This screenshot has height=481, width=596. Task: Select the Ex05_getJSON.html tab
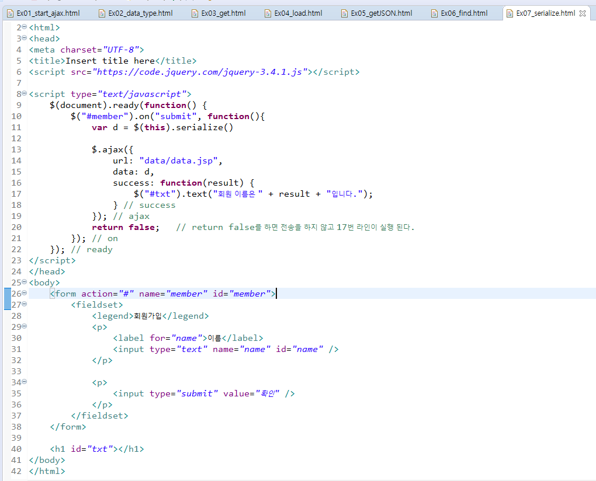[x=377, y=13]
